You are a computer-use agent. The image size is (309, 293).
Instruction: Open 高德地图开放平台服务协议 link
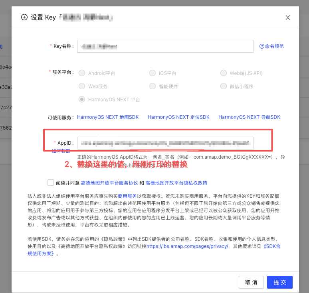pos(109,183)
